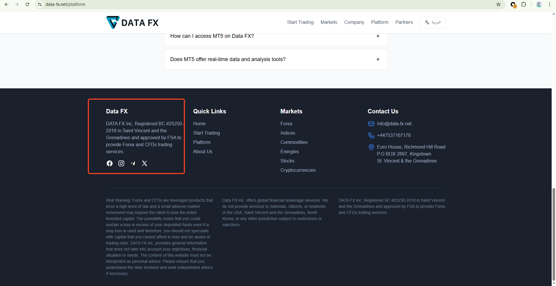
Task: Open the Data FX Instagram icon
Action: (x=121, y=163)
